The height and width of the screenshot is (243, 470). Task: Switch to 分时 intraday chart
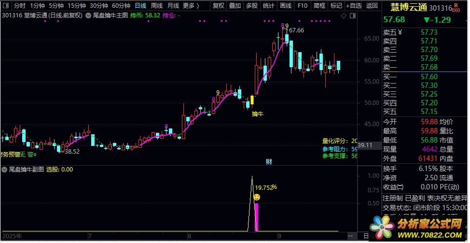(20, 6)
